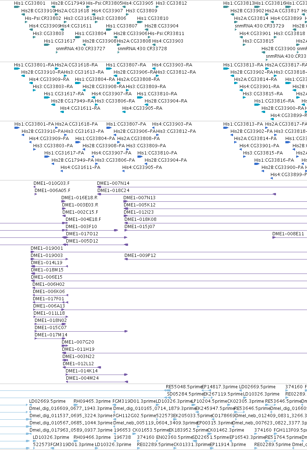This screenshot has height=450, width=307.
Task: Select gene label His1:CG31617
Action: pos(60,41)
